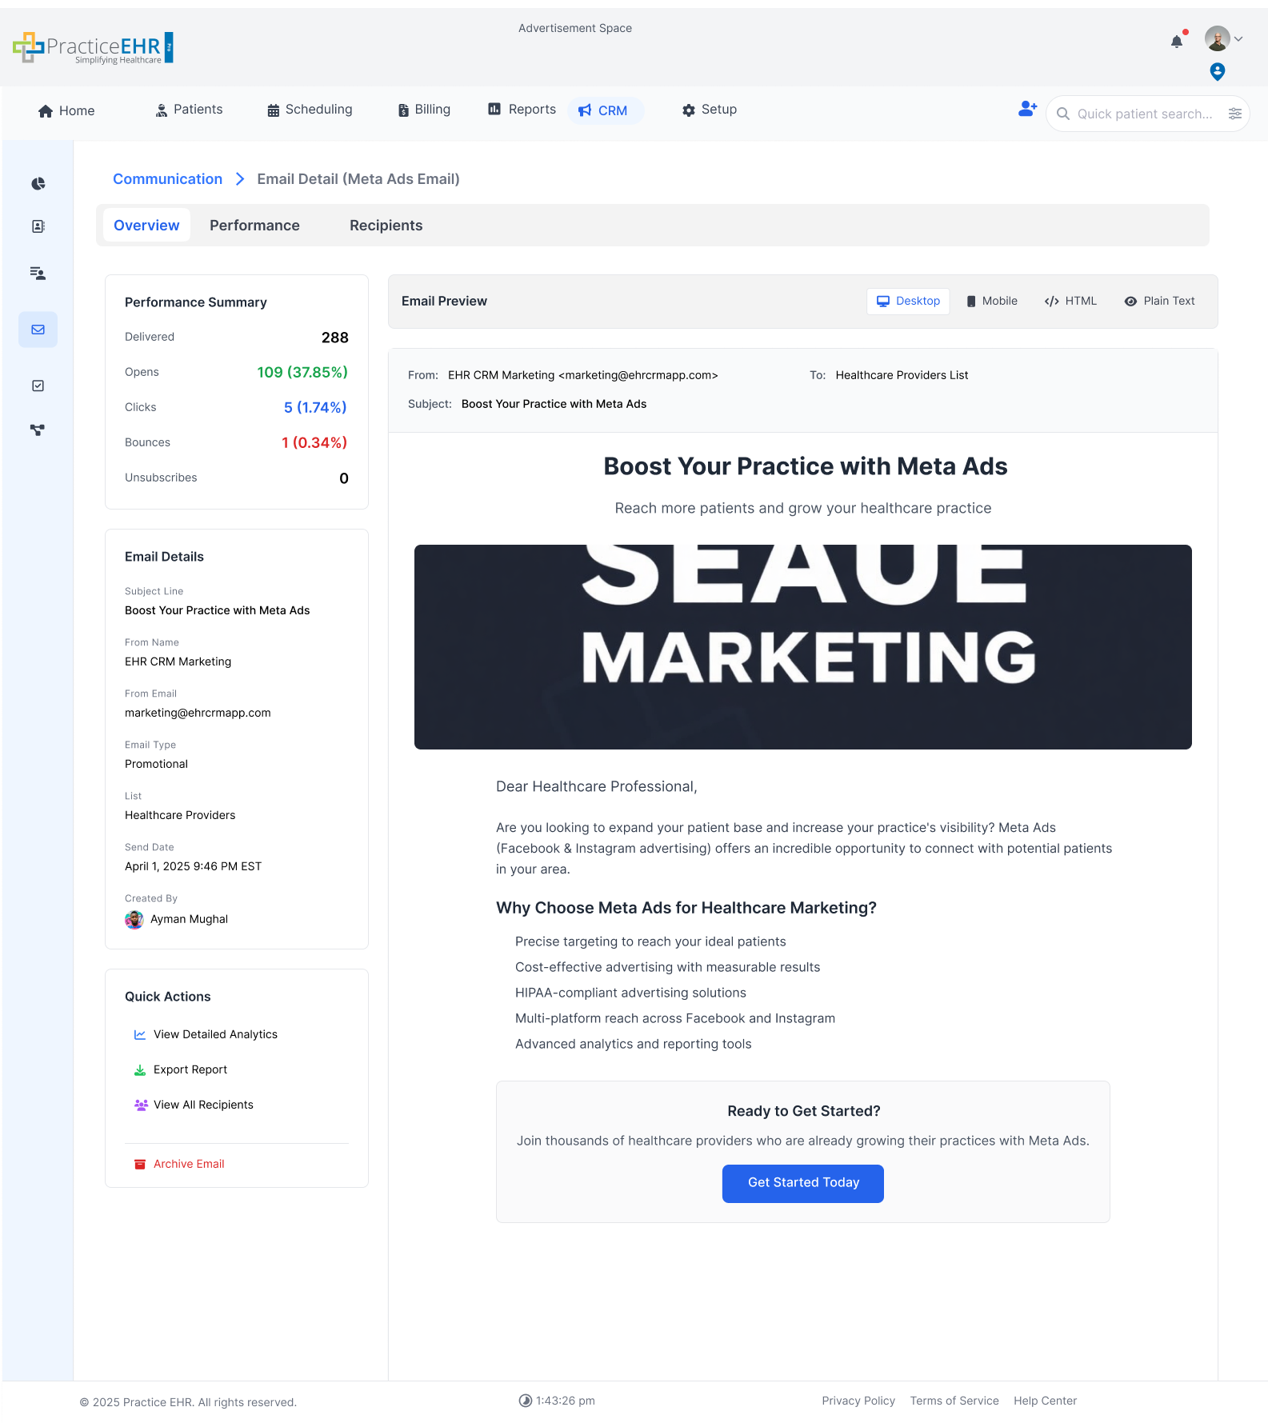Click View All Recipients
1268x1423 pixels.
point(194,1105)
